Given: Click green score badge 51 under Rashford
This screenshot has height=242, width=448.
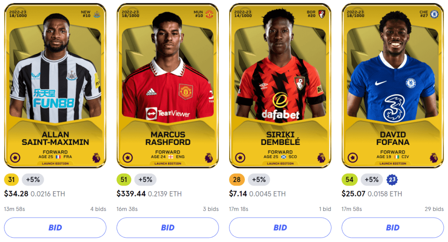Looking at the screenshot, I should 123,179.
